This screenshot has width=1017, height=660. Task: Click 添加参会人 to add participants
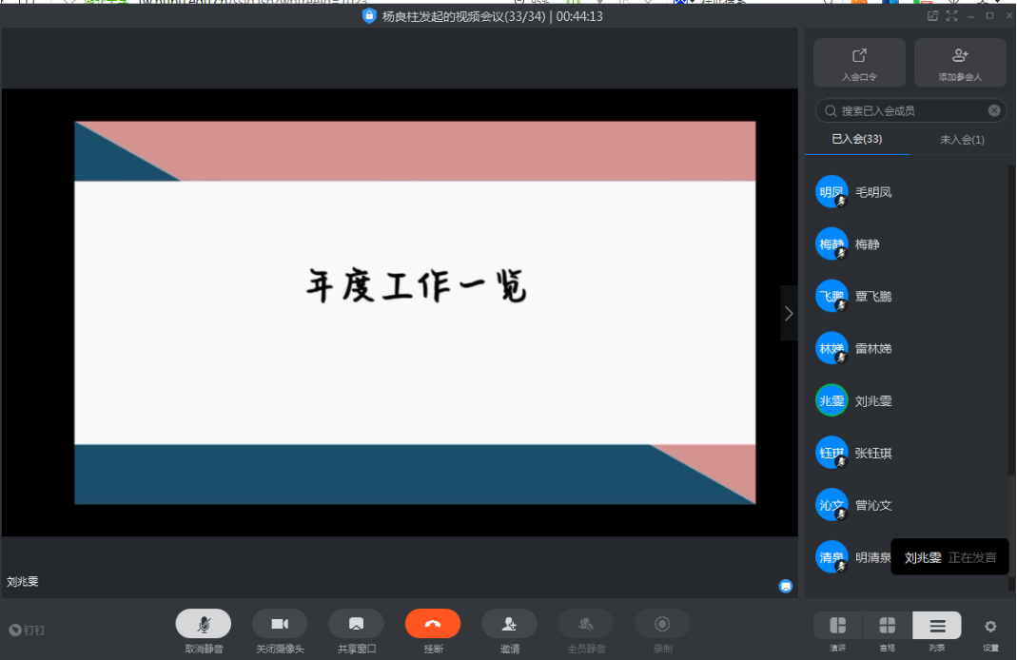click(960, 63)
